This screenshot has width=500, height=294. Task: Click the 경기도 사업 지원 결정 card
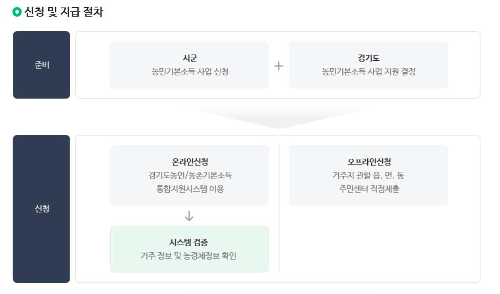[x=369, y=65]
